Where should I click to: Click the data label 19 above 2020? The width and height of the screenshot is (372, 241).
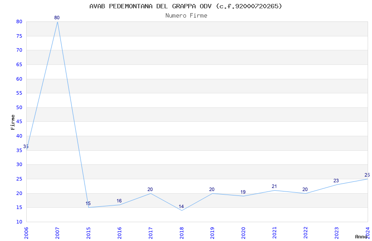(243, 192)
